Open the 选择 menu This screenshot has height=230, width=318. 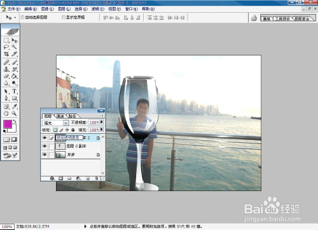click(81, 9)
